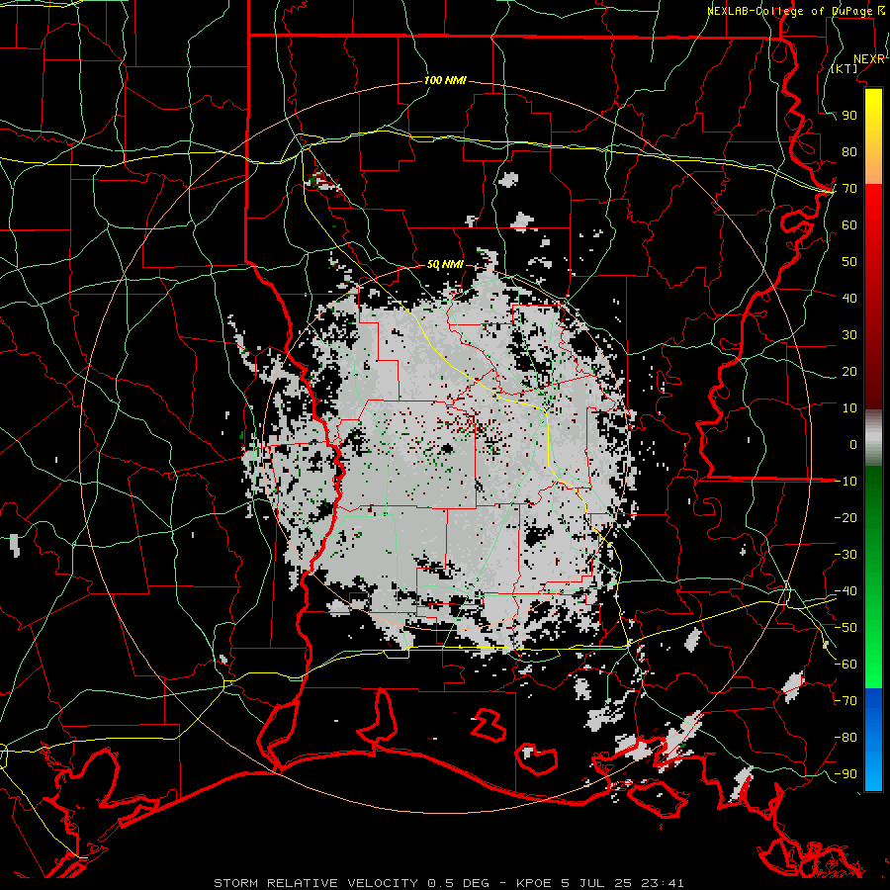Click the positive "70" scale value
This screenshot has height=890, width=890.
[849, 189]
